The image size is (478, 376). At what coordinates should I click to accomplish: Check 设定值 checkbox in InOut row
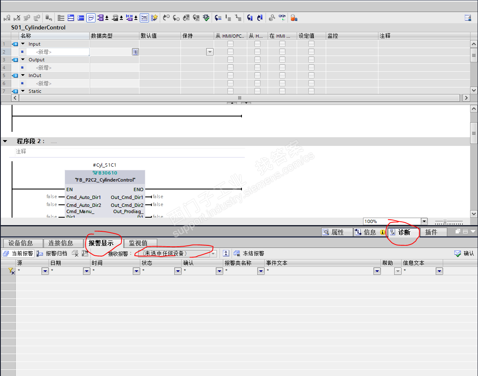point(311,75)
